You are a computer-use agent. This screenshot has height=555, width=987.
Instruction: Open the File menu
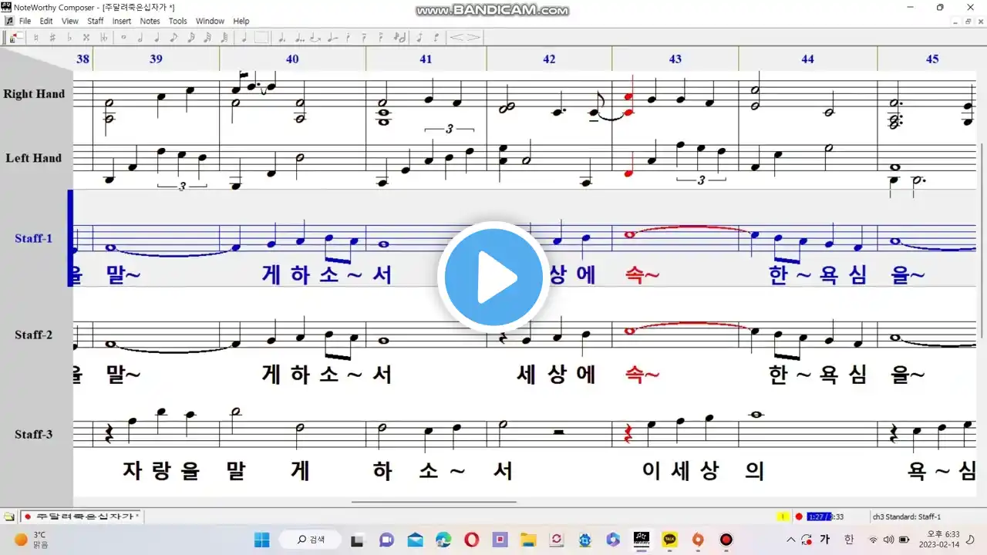pyautogui.click(x=25, y=21)
